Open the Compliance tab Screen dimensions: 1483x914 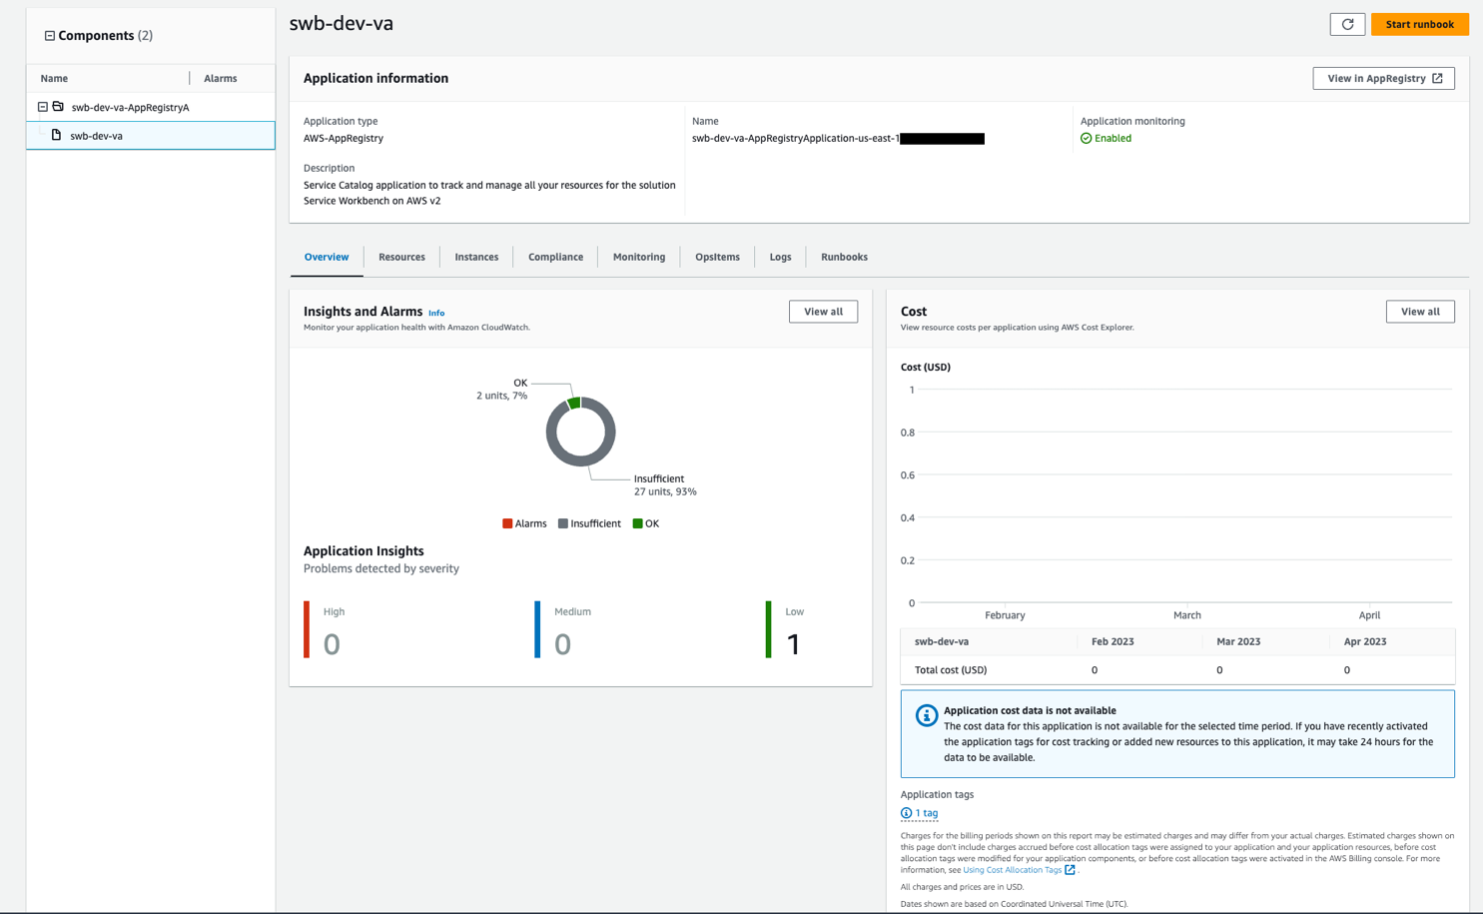click(x=555, y=257)
